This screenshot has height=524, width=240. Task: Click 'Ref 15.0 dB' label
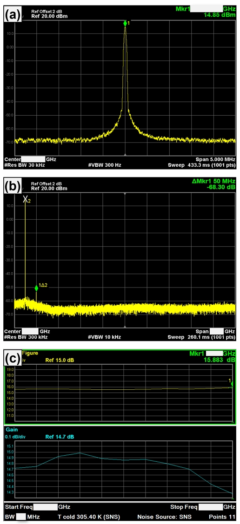pyautogui.click(x=60, y=360)
